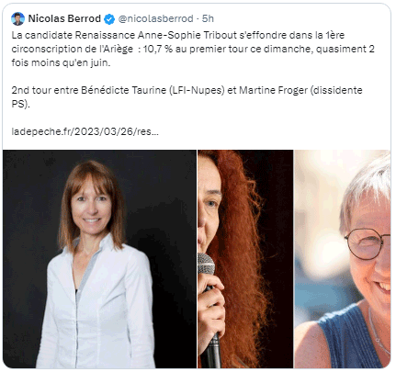The image size is (396, 372).
Task: Open photo of woman in white shirt
Action: coord(99,259)
